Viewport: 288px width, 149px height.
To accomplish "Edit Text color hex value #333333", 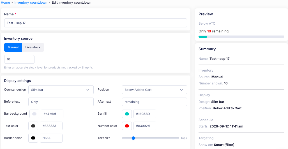I will tap(51, 126).
